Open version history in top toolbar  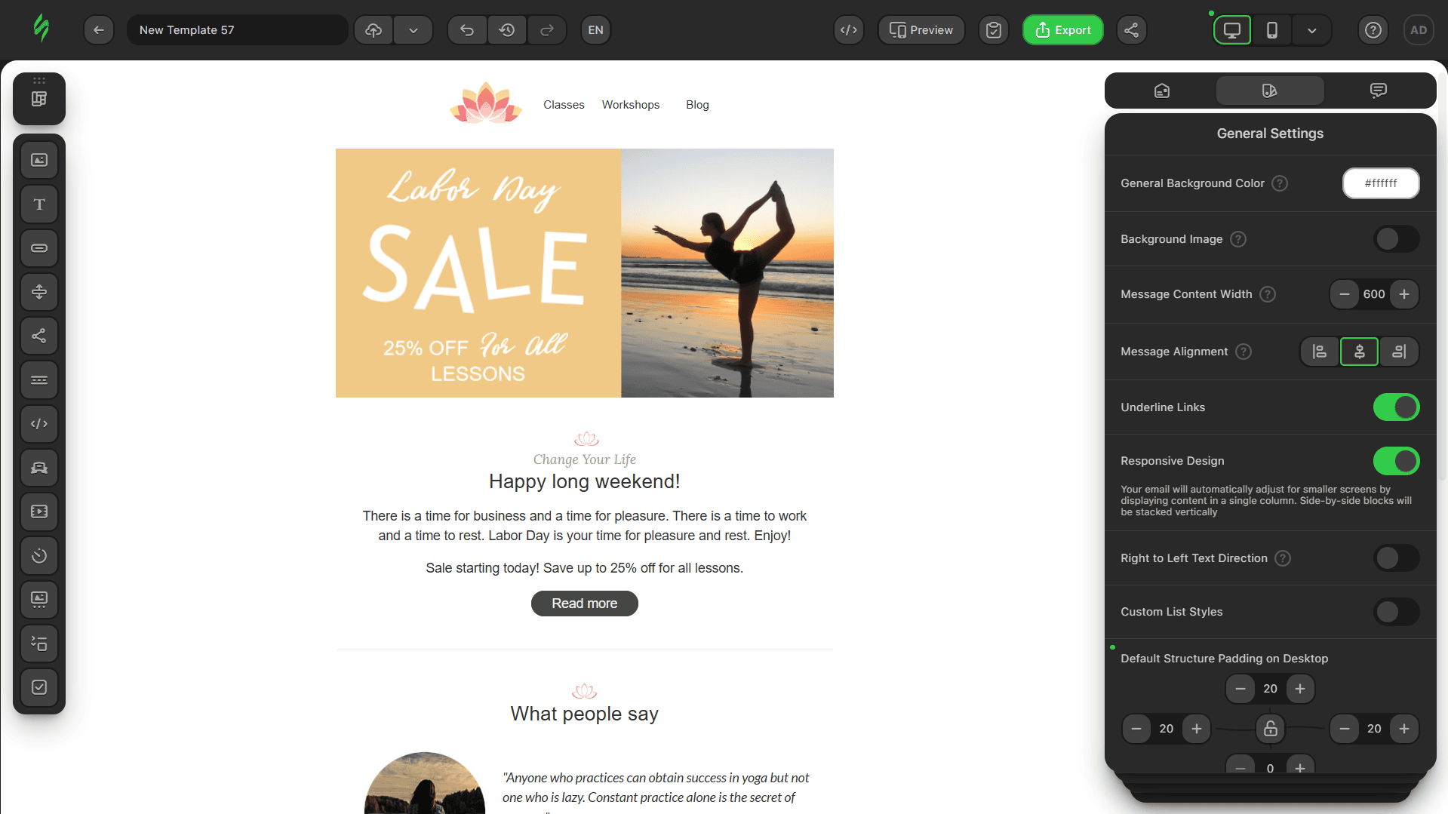pyautogui.click(x=507, y=30)
